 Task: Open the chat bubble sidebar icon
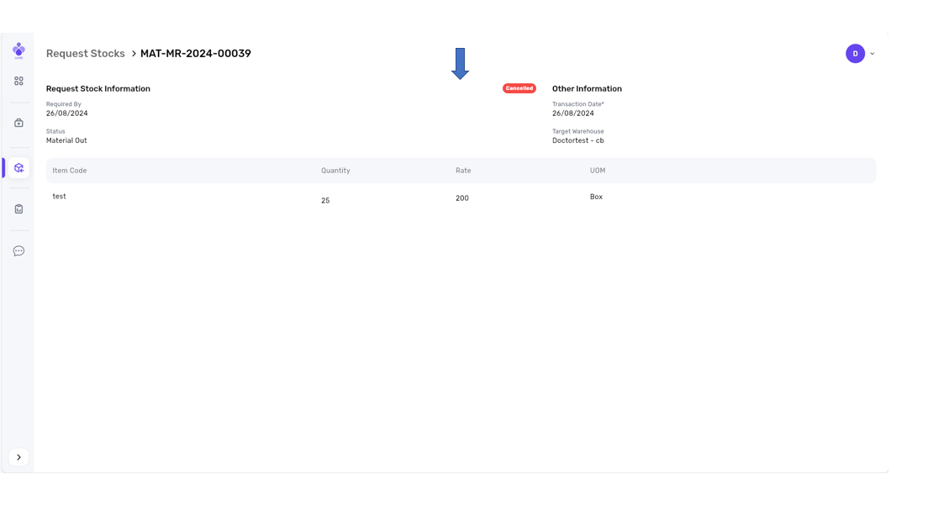click(18, 251)
